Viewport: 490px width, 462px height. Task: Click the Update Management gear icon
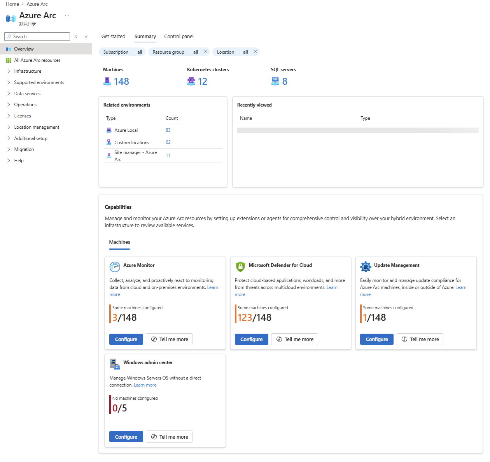coord(366,267)
